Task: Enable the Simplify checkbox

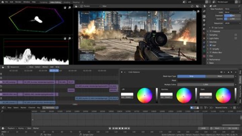Action: point(211,49)
